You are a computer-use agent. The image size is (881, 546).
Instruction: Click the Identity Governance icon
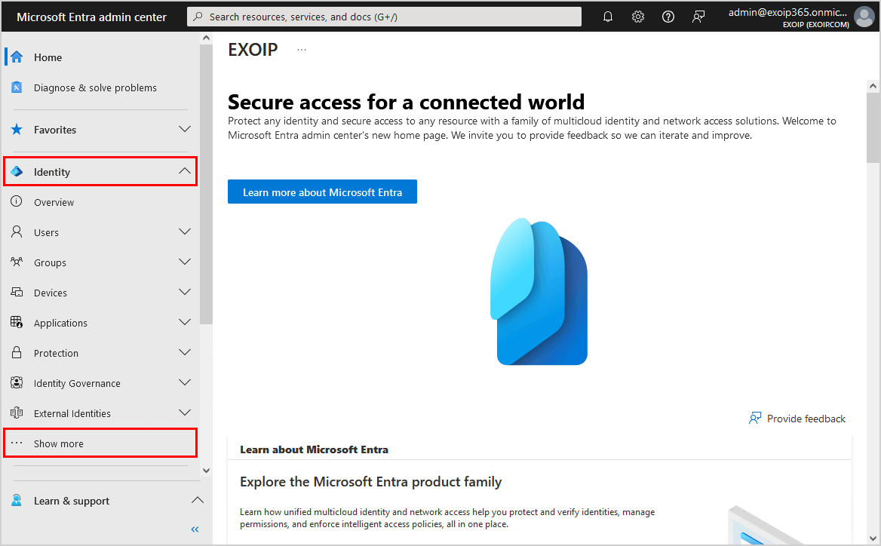pyautogui.click(x=17, y=382)
